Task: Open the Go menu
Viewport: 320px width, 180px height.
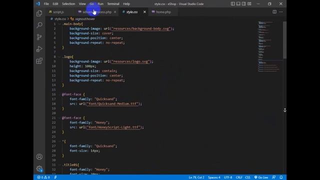Action: pos(91,4)
